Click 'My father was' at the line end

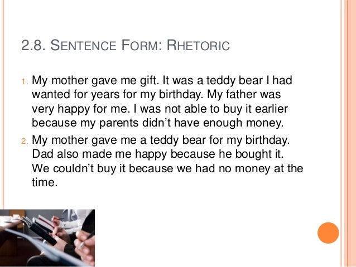pyautogui.click(x=244, y=94)
